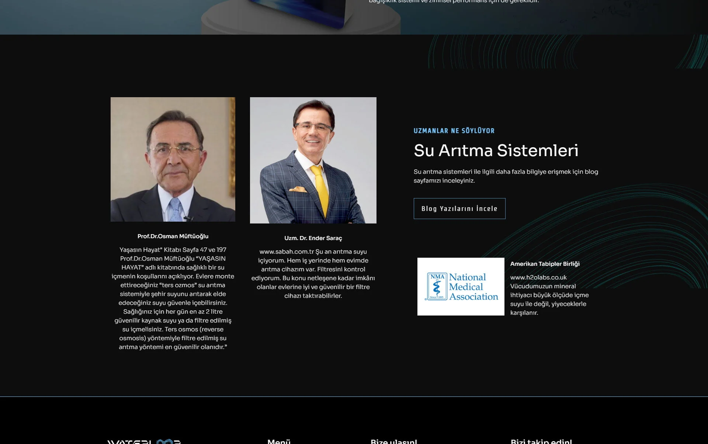708x444 pixels.
Task: Click the Yaşasın Hayat testimonial paragraph
Action: tap(173, 299)
